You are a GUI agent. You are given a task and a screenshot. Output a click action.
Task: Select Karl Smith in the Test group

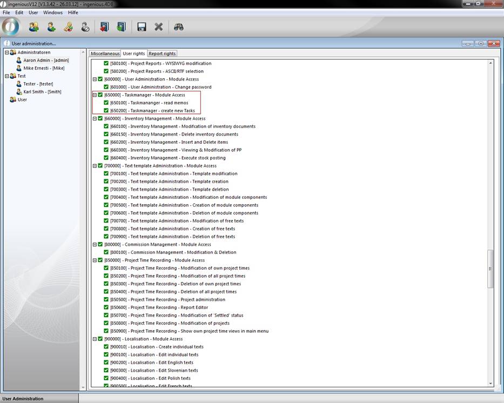[x=42, y=92]
